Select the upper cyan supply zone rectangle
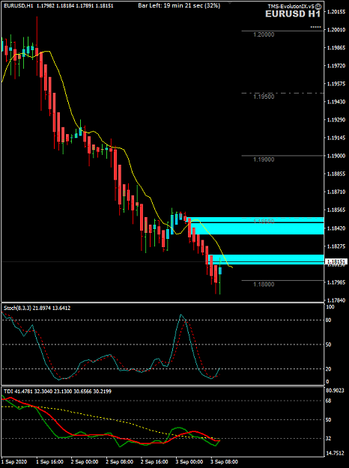The image size is (349, 468). click(x=255, y=225)
